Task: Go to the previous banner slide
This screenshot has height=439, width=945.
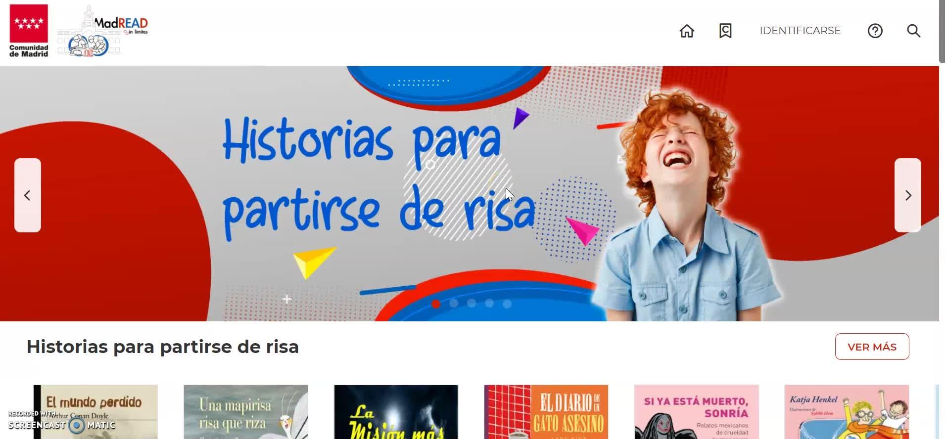Action: [x=28, y=195]
